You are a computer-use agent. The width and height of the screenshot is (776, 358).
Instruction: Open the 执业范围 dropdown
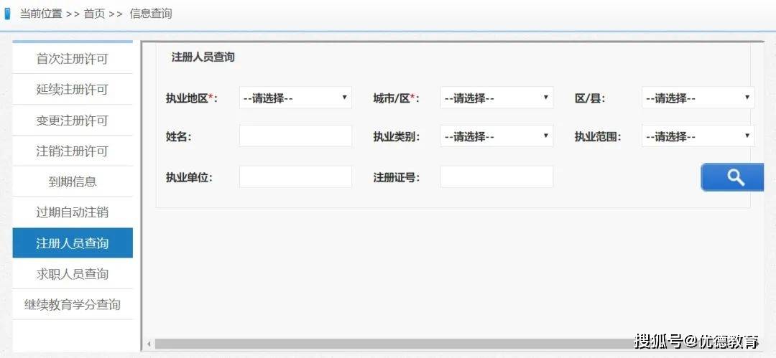(x=698, y=136)
